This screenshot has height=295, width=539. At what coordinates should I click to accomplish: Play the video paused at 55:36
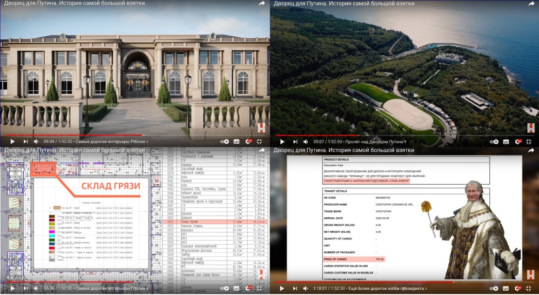tap(13, 288)
